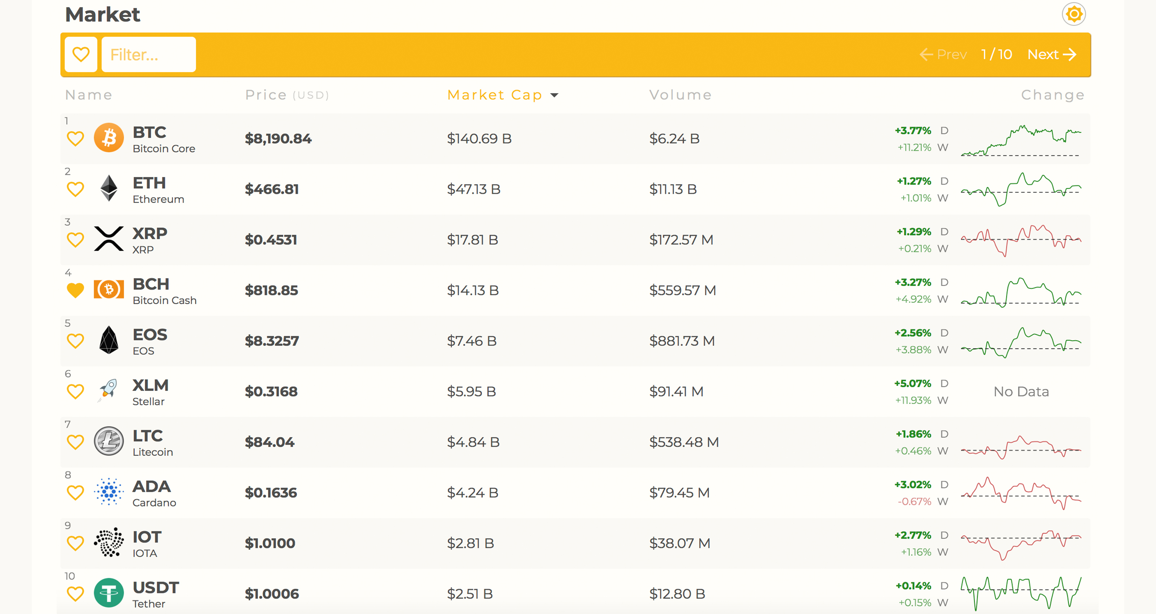Toggle the light/dark theme sun icon
Image resolution: width=1156 pixels, height=614 pixels.
1073,14
